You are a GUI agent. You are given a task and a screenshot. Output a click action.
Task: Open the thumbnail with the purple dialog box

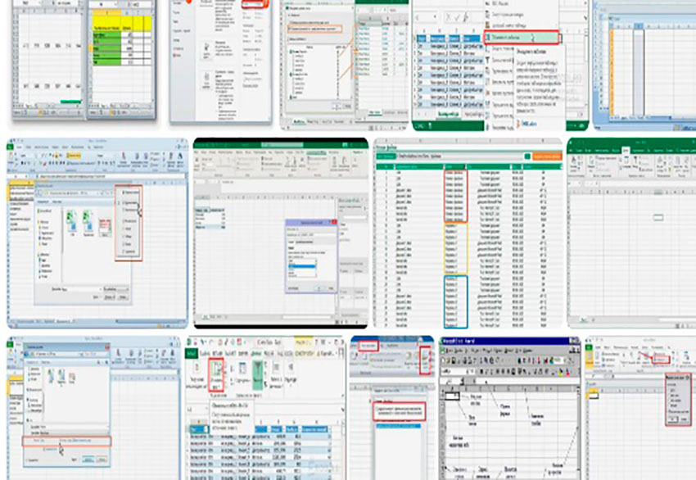280,233
